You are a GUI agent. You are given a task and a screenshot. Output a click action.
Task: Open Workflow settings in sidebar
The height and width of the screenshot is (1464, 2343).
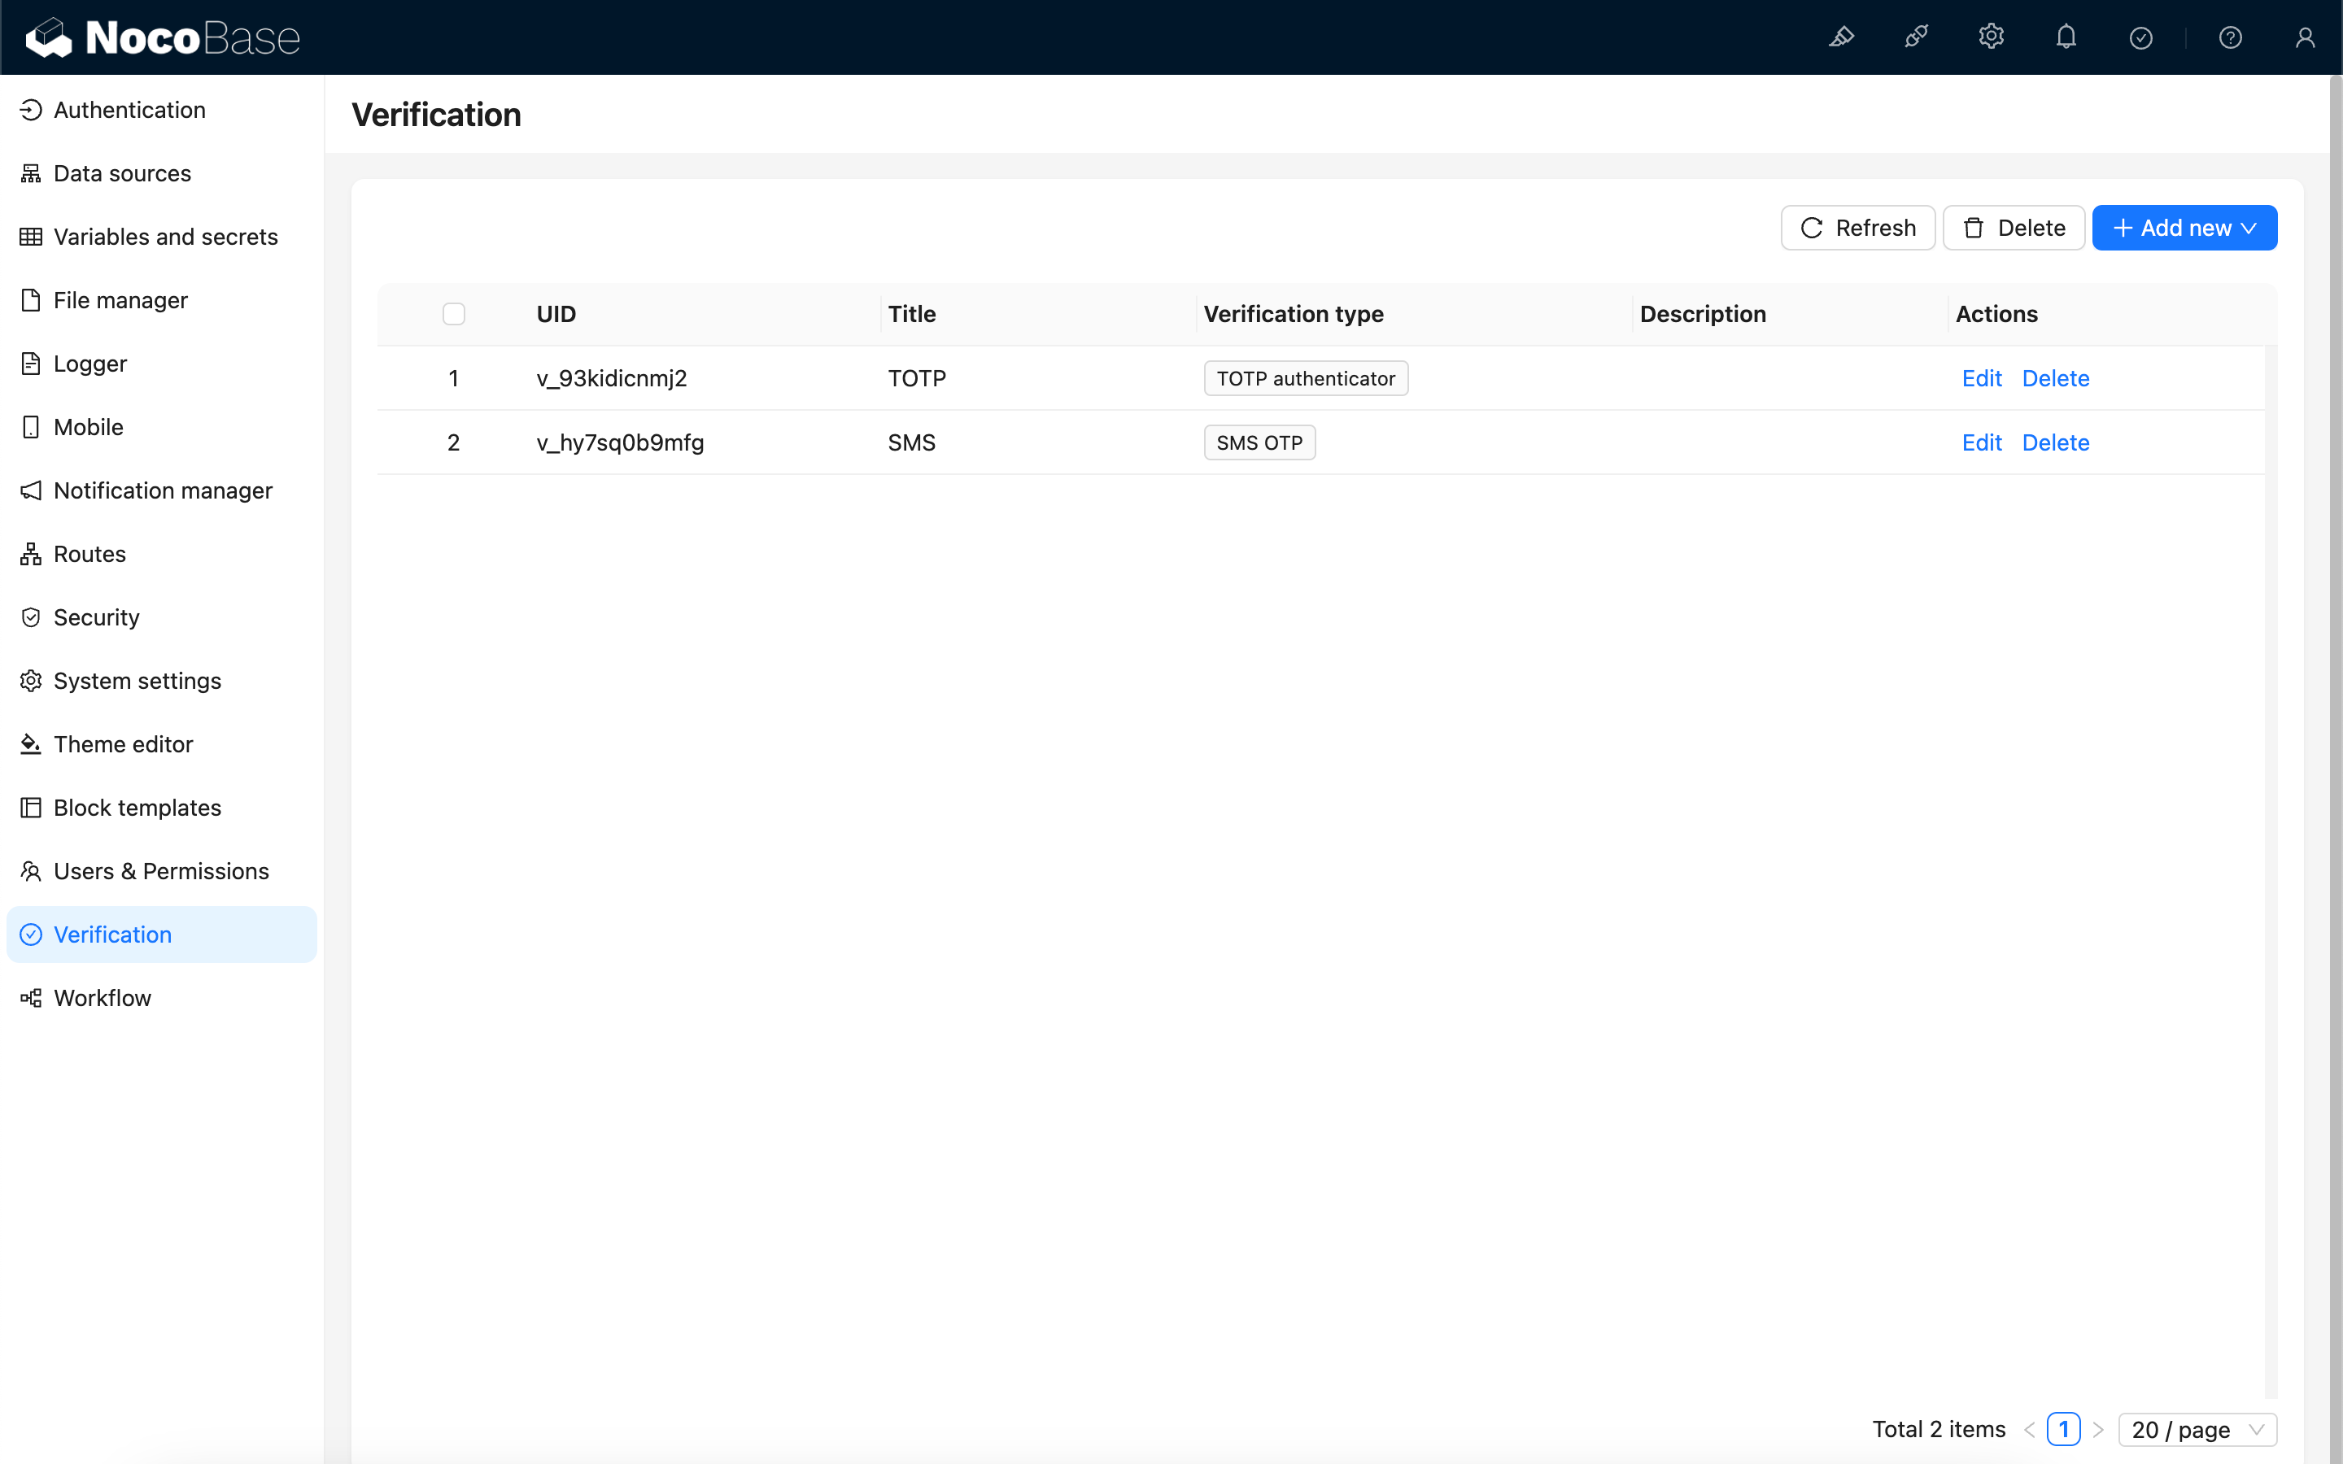102,997
